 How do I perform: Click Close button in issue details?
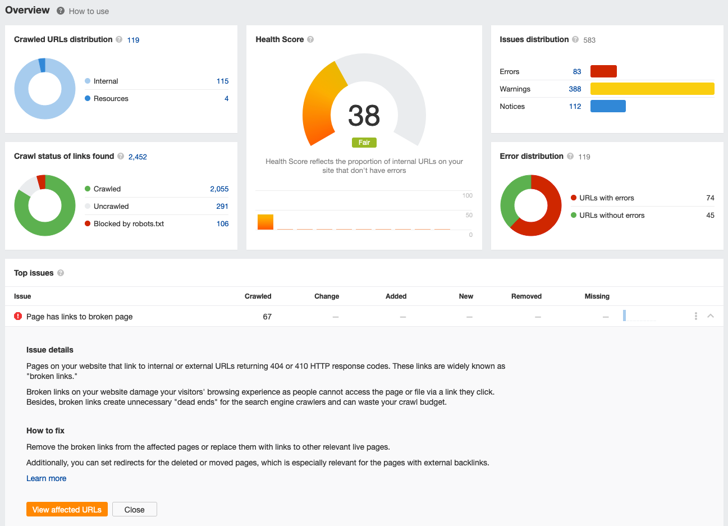point(135,509)
